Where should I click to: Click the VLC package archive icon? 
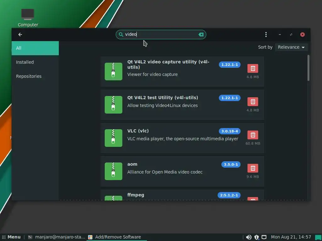coord(113,138)
